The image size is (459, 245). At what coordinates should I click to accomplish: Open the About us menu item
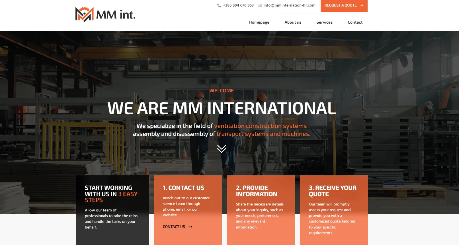(x=293, y=22)
